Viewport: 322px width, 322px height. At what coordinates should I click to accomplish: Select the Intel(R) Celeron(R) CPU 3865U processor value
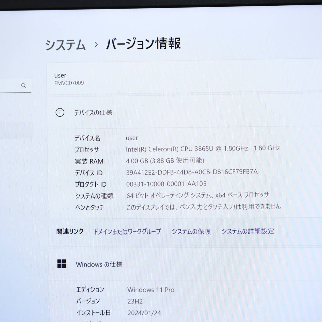pos(203,148)
